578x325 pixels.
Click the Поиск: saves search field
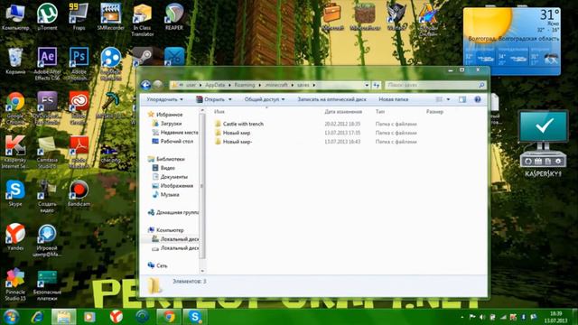pyautogui.click(x=435, y=85)
